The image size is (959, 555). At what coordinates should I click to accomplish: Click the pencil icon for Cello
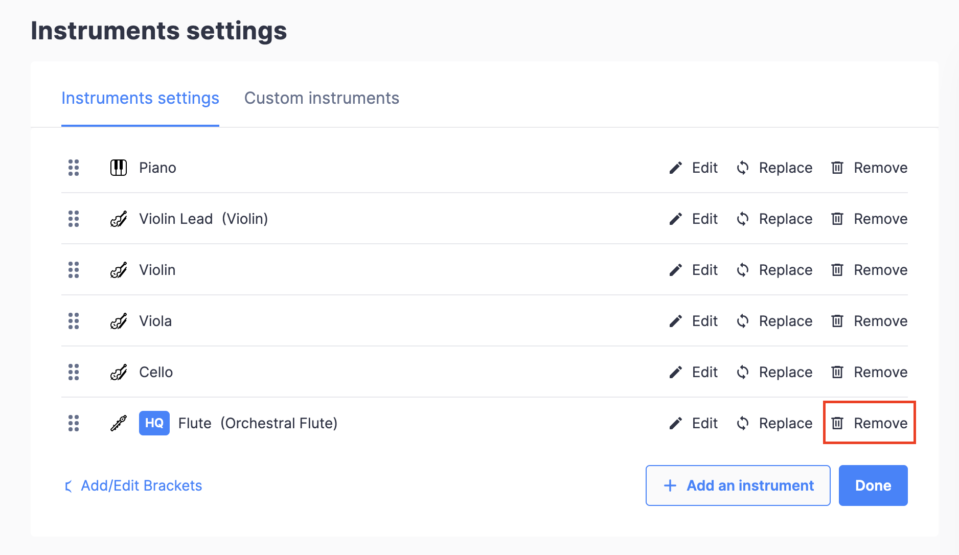click(x=675, y=372)
